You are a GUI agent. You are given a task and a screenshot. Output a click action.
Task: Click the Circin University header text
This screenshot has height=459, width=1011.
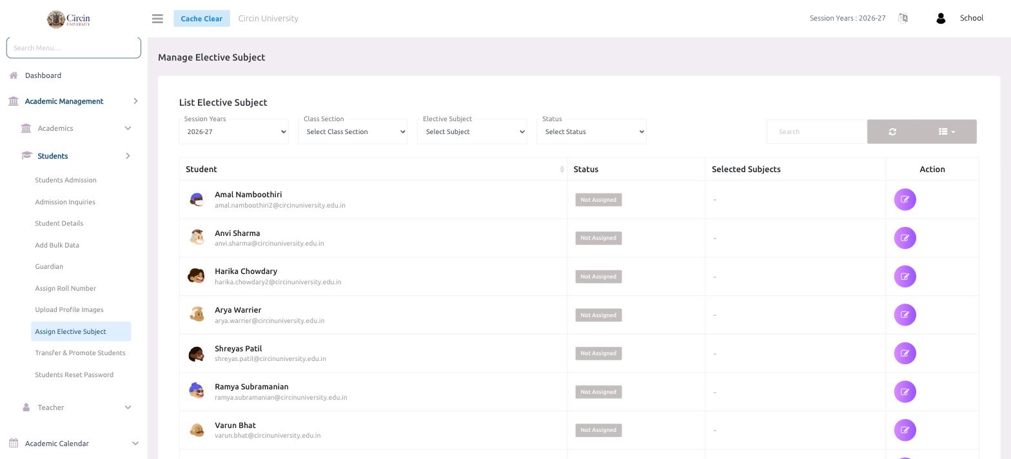pyautogui.click(x=268, y=19)
